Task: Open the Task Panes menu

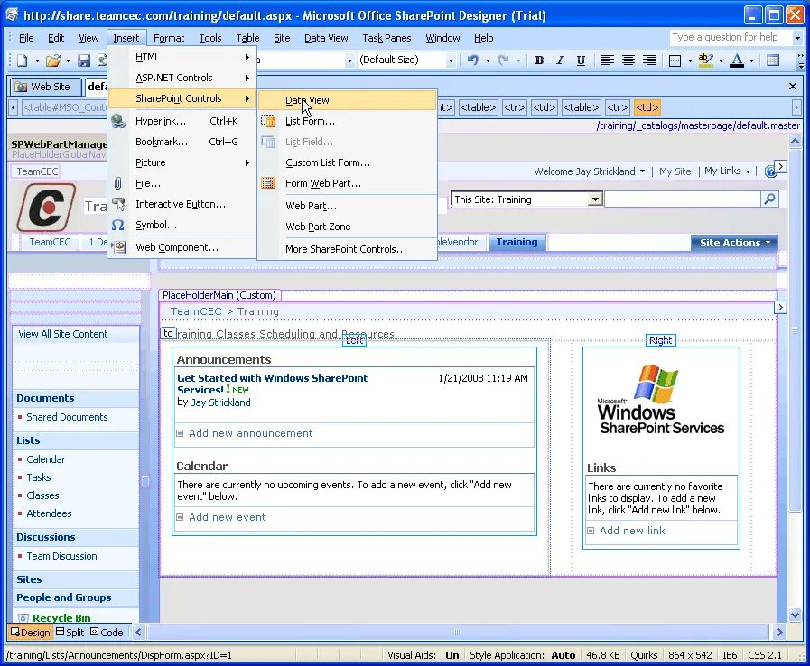Action: 386,38
